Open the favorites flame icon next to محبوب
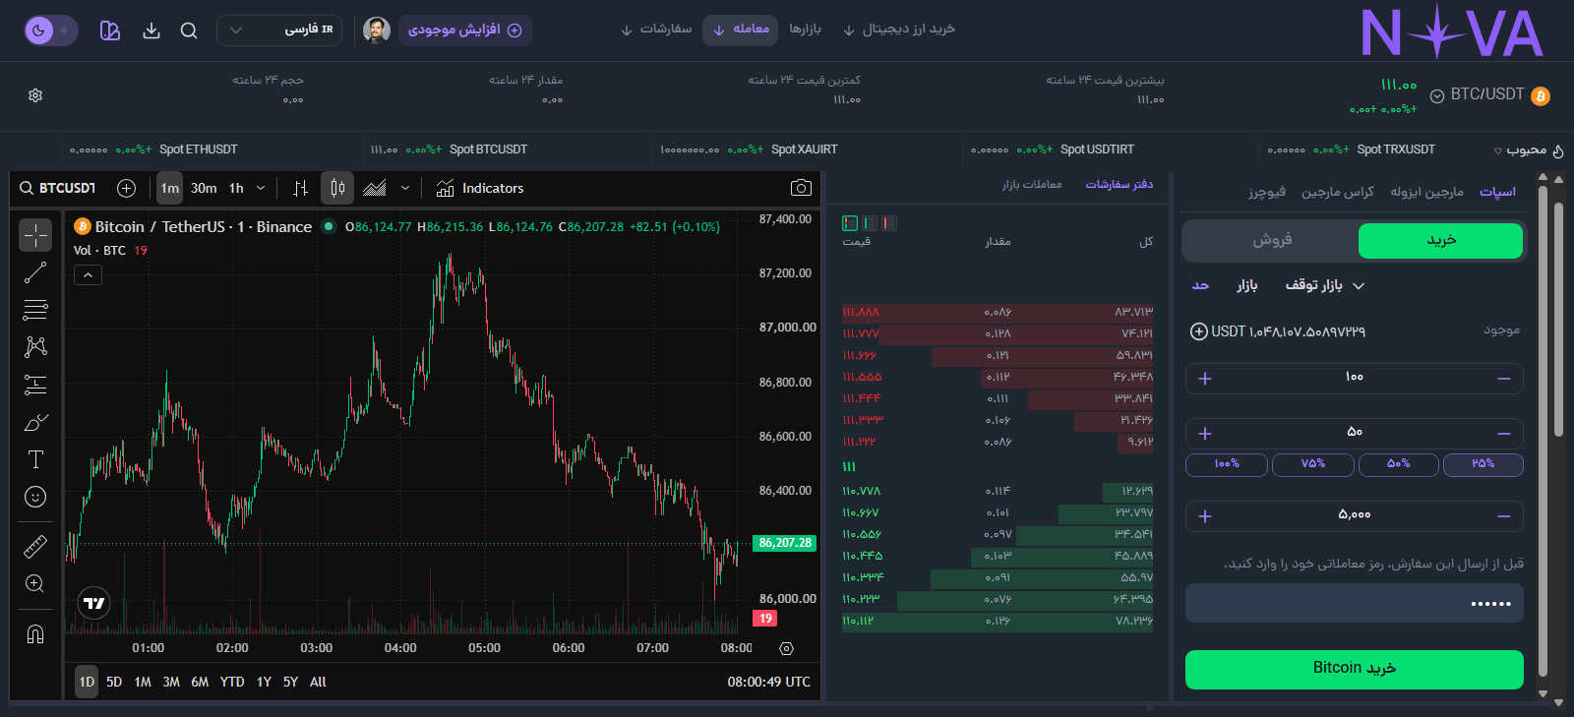The height and width of the screenshot is (717, 1574). point(1558,150)
